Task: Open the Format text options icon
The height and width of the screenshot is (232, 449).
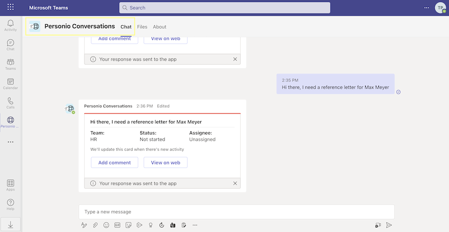Action: pyautogui.click(x=84, y=225)
